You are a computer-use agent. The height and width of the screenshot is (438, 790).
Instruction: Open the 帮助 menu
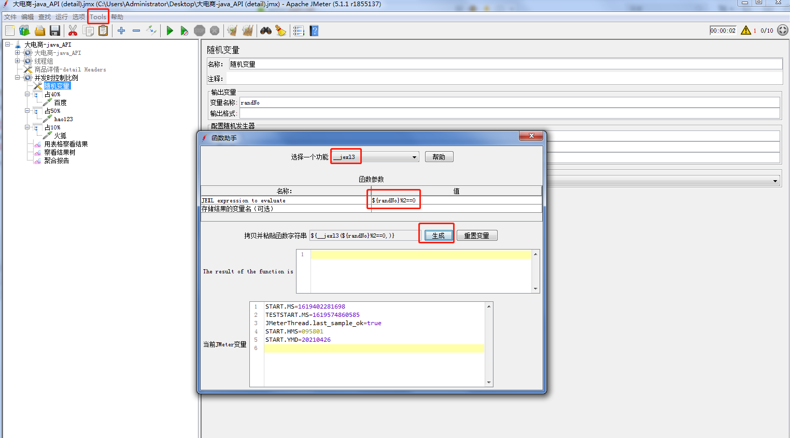[x=117, y=17]
